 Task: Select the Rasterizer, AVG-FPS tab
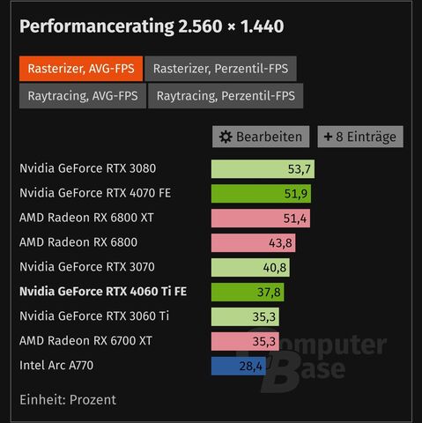tap(81, 69)
